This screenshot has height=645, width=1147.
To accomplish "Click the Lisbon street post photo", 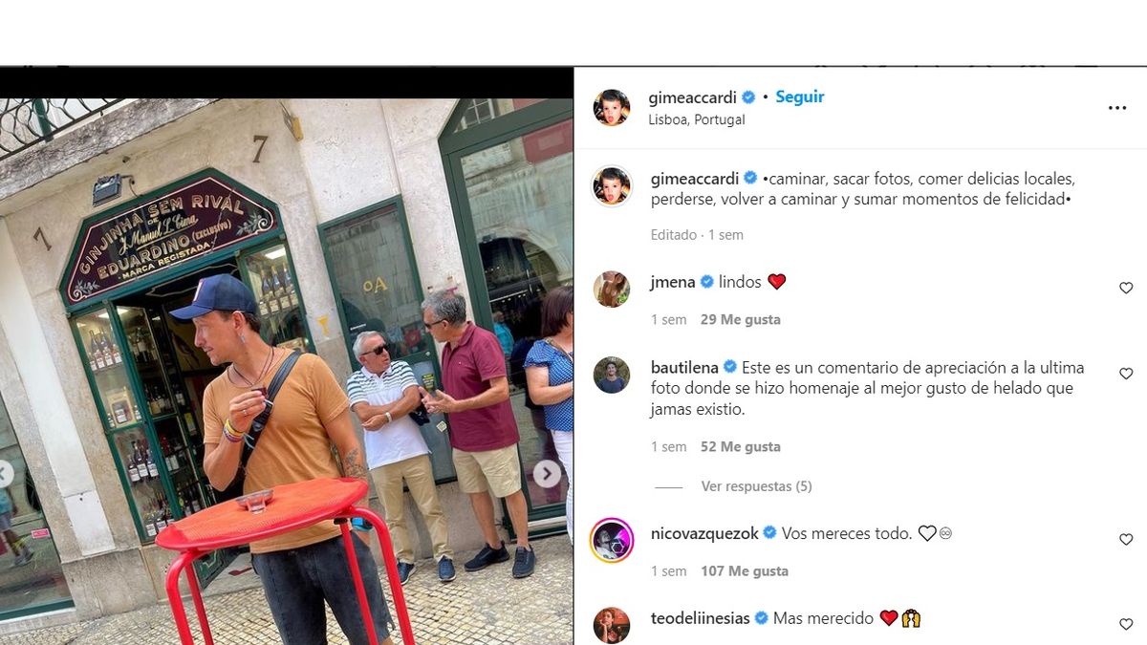I will click(x=287, y=371).
